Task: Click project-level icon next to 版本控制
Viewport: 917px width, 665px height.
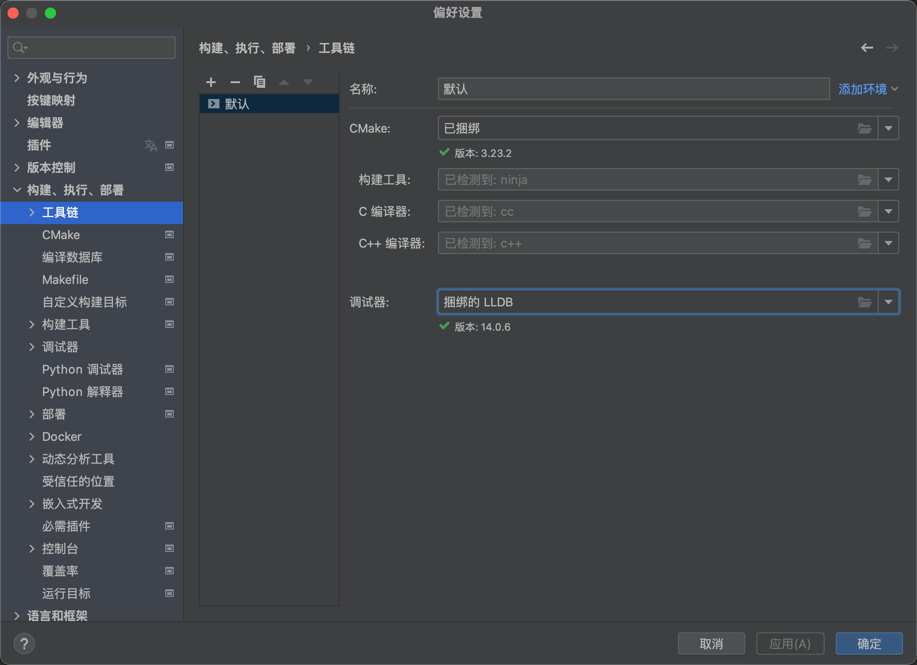Action: click(x=169, y=168)
